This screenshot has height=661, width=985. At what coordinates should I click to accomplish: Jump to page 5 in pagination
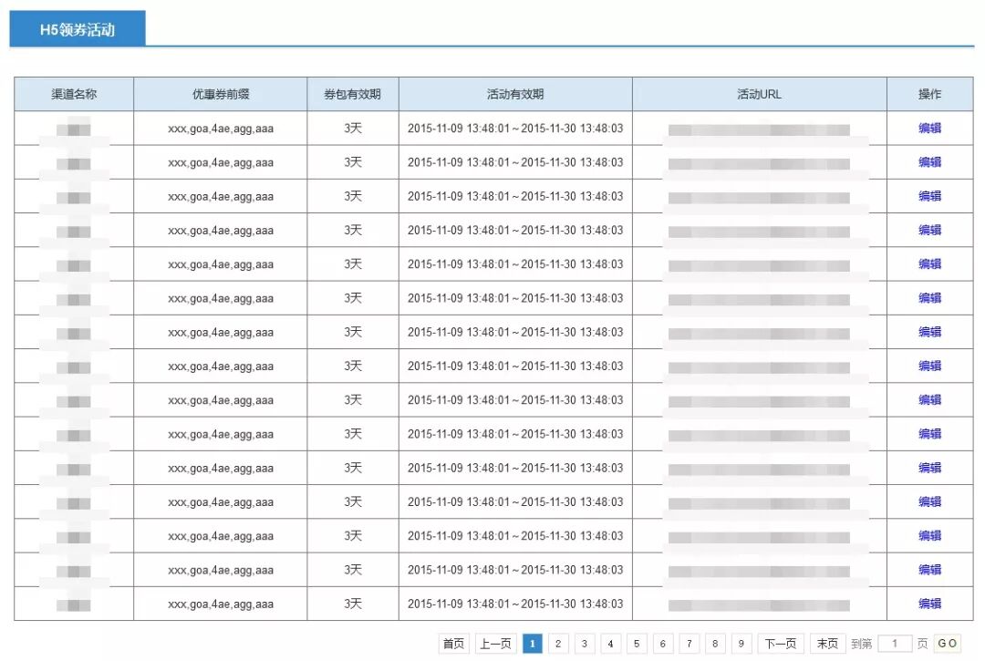pyautogui.click(x=637, y=644)
